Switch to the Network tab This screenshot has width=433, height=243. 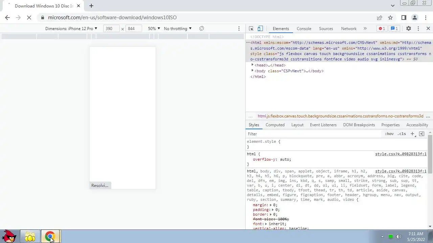pyautogui.click(x=349, y=29)
